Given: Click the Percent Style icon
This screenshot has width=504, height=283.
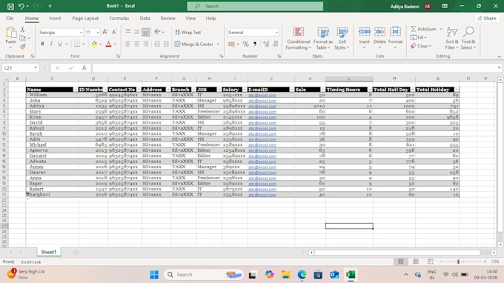Looking at the screenshot, I should [246, 44].
